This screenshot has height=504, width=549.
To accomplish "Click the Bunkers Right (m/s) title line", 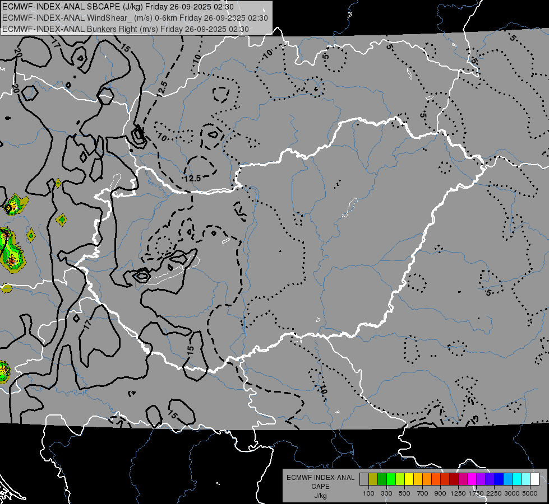I will pyautogui.click(x=126, y=29).
